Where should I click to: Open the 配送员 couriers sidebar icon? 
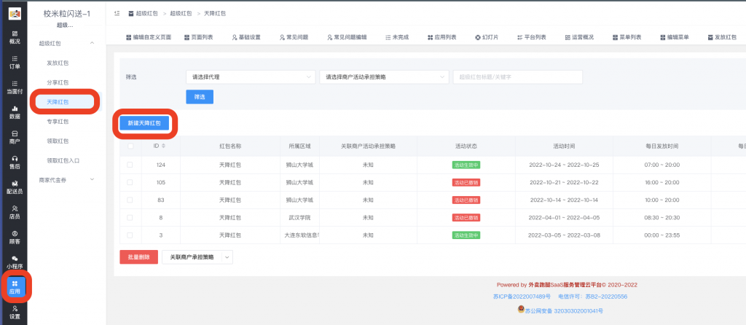click(15, 187)
